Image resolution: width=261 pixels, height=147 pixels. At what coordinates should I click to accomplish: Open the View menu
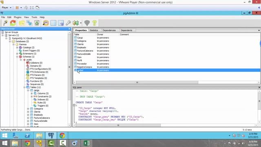(x=26, y=17)
